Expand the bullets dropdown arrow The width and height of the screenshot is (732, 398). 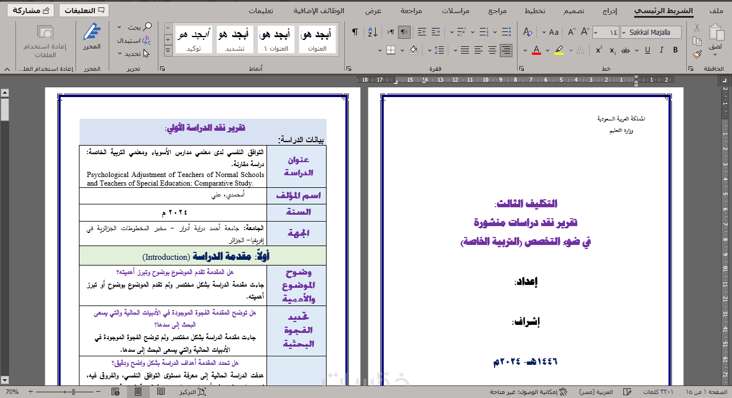(x=495, y=33)
